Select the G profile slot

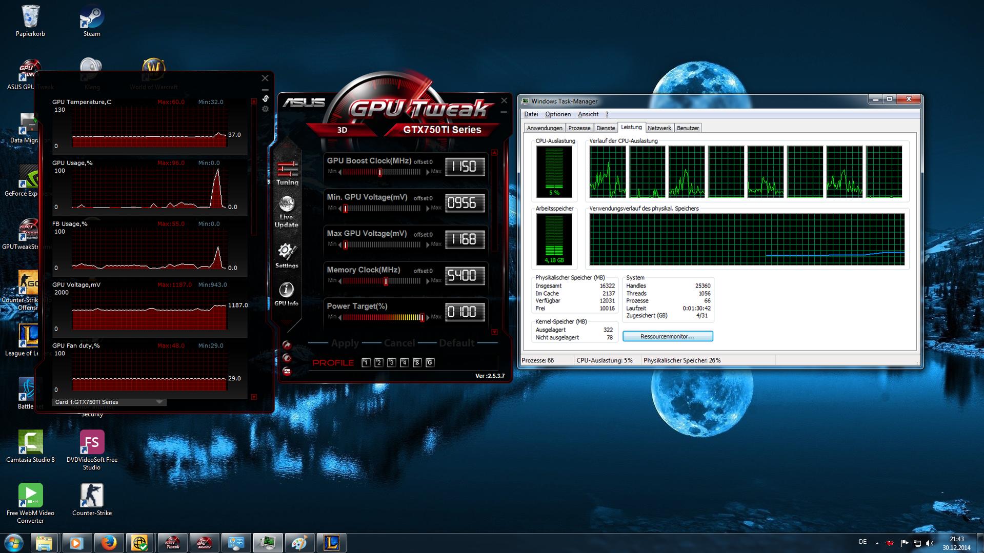tap(430, 363)
